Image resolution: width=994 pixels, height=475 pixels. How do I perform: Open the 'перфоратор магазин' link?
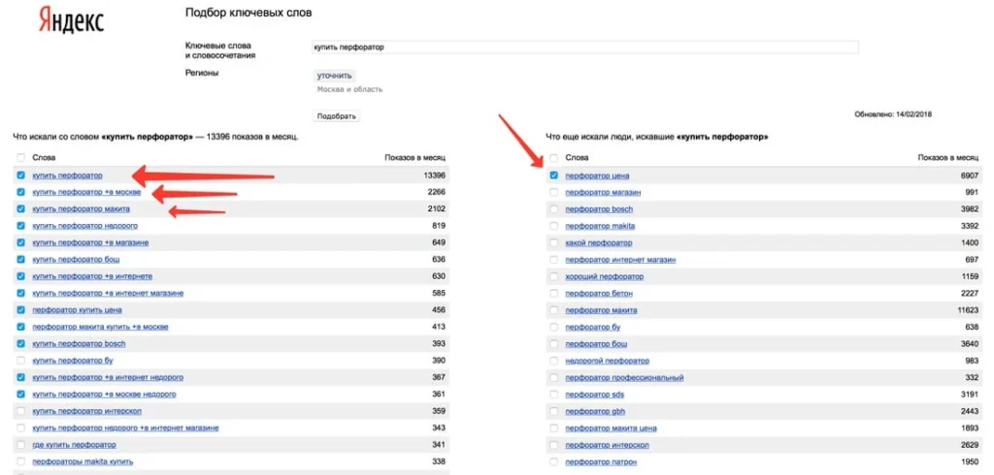pyautogui.click(x=603, y=192)
